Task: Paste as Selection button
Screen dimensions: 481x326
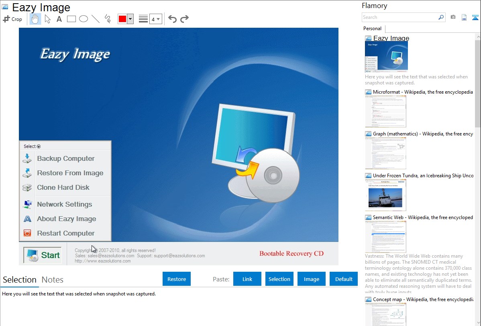Action: tap(279, 279)
